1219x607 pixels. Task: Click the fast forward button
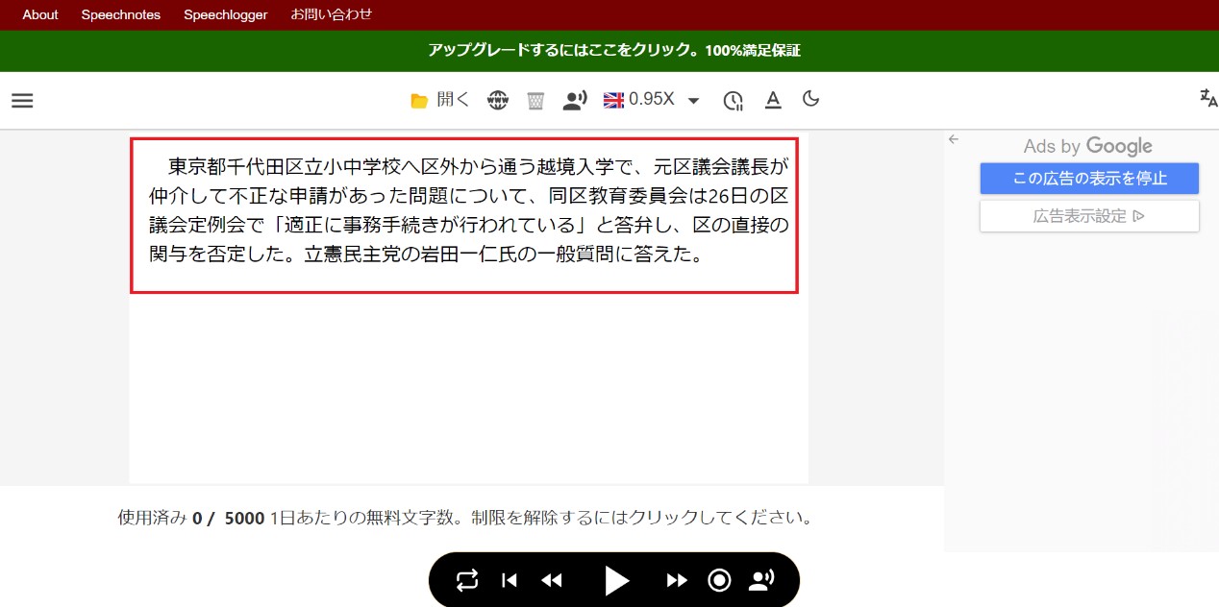tap(677, 580)
